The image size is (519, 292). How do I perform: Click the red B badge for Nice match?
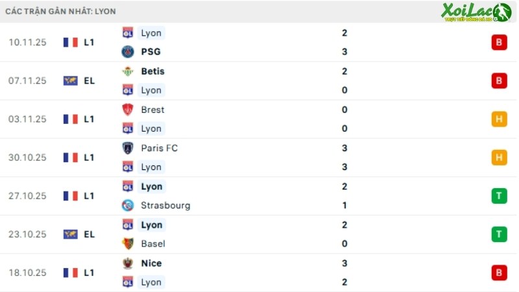499,273
